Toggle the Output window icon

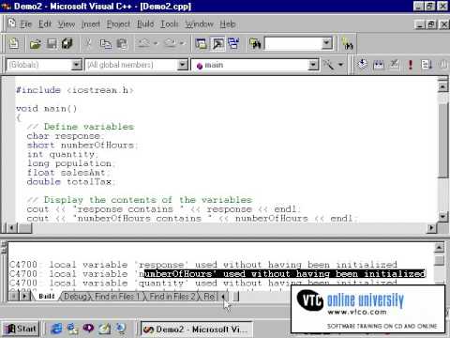pos(217,43)
